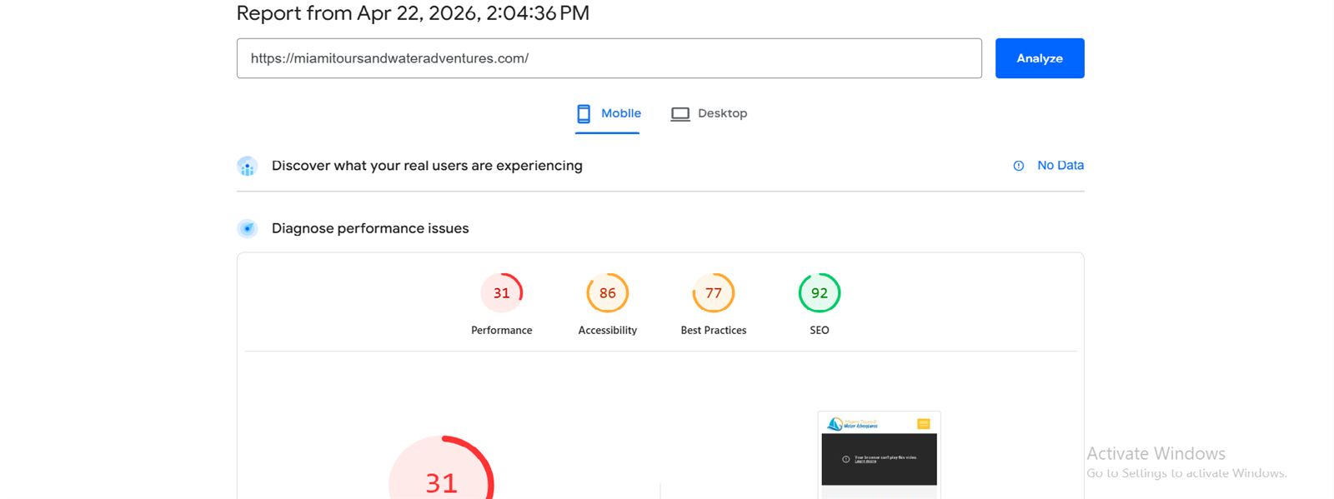
Task: Click the blue Analyze button
Action: pyautogui.click(x=1039, y=58)
